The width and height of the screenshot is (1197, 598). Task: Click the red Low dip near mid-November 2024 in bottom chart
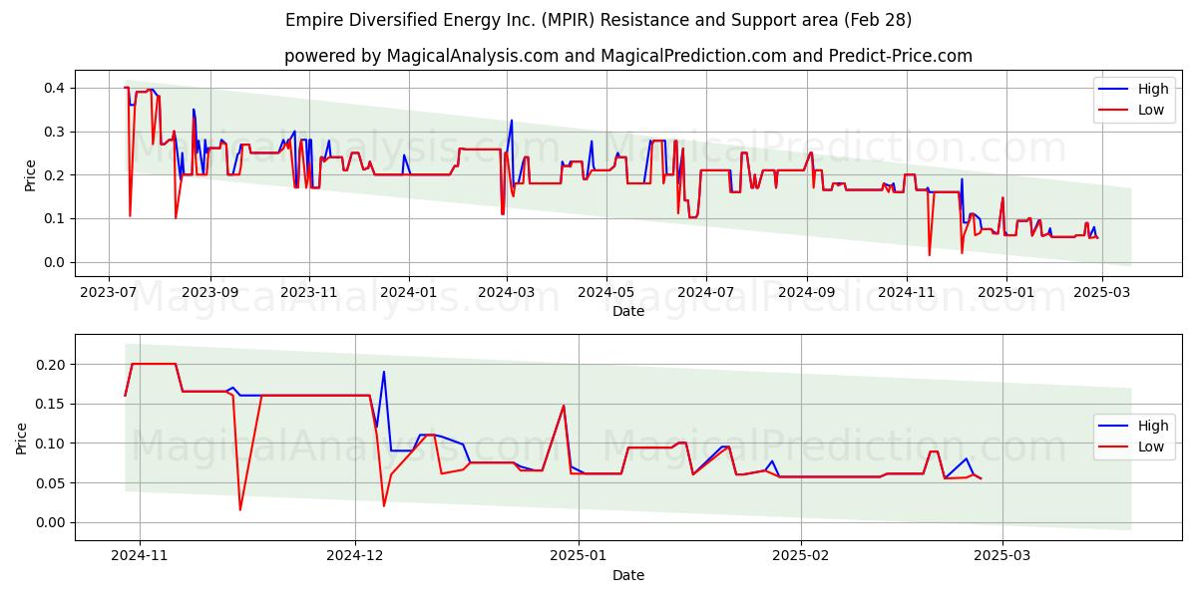pyautogui.click(x=240, y=509)
